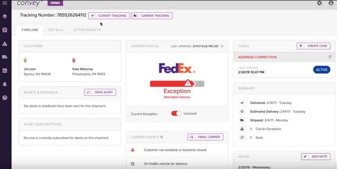
Task: Select Customer not available or business closed
Action: (175, 150)
